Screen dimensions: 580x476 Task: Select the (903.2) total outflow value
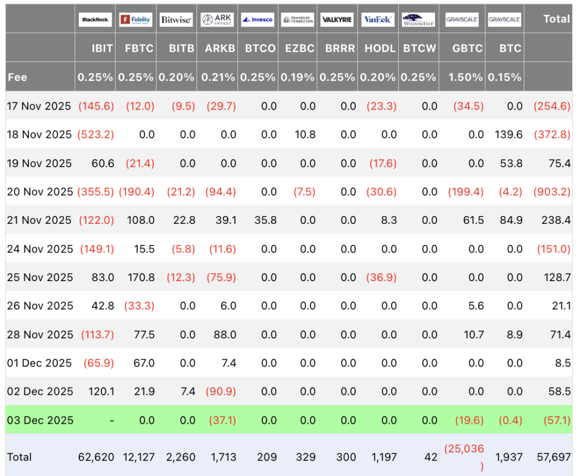(552, 192)
